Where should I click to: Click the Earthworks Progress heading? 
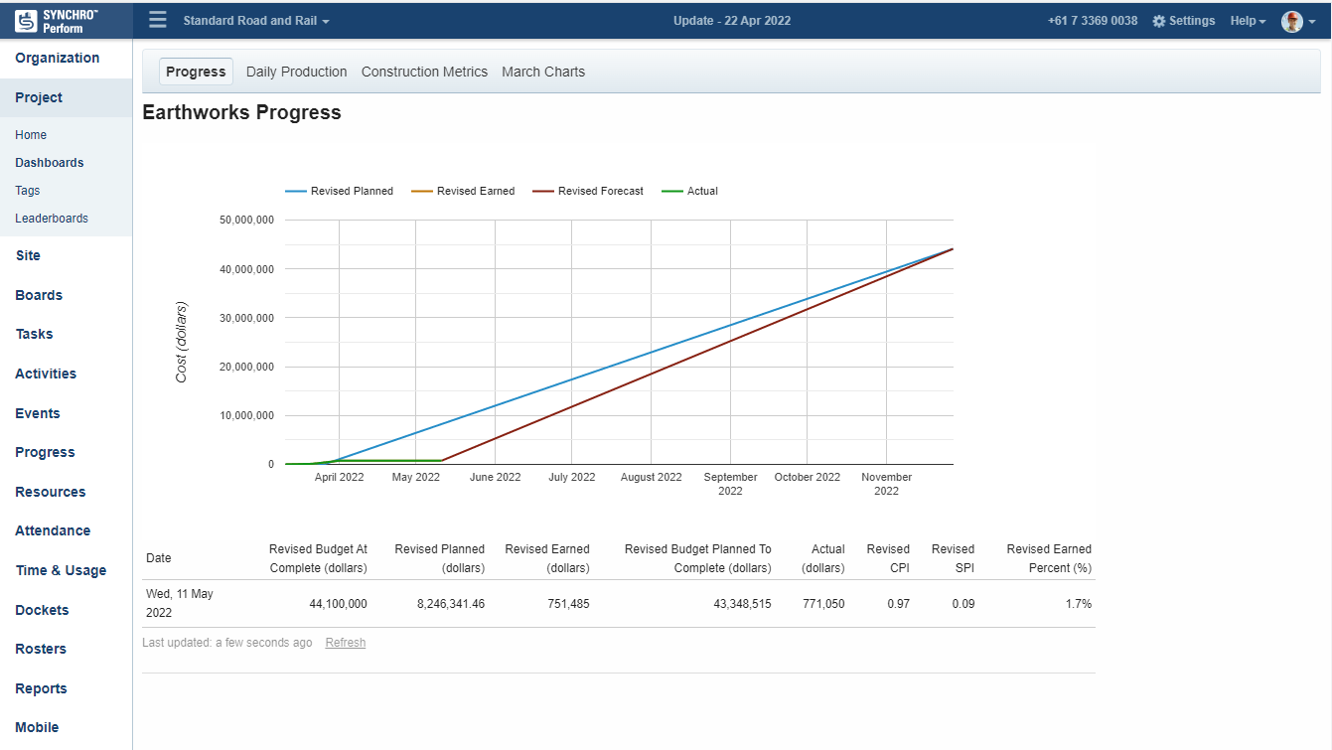click(x=241, y=112)
